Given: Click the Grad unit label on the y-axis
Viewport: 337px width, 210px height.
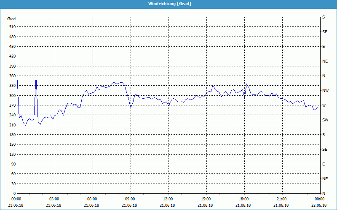Looking at the screenshot, I should pos(11,19).
